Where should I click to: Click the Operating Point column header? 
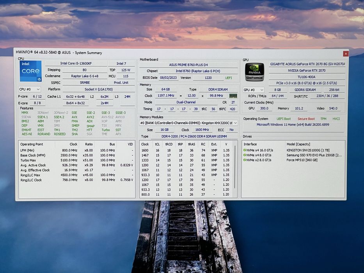pos(37,144)
